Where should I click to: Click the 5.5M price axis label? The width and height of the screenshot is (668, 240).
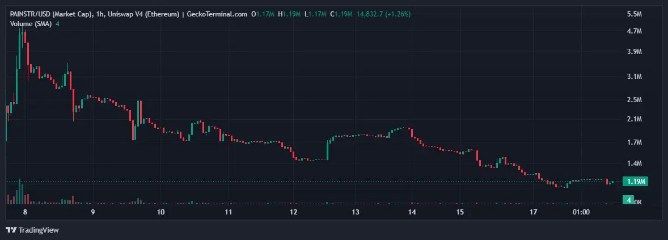tap(635, 14)
